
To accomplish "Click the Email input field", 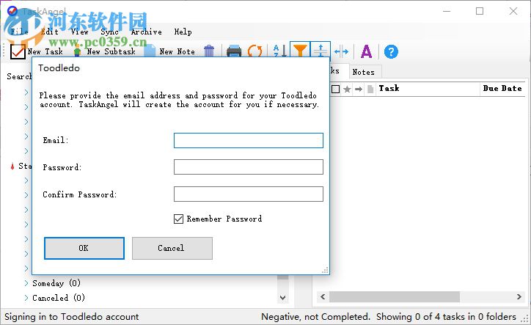I will [248, 140].
